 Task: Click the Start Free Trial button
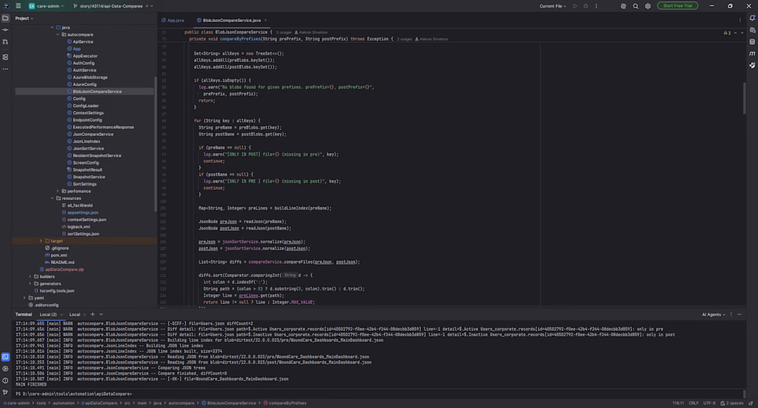(x=677, y=6)
